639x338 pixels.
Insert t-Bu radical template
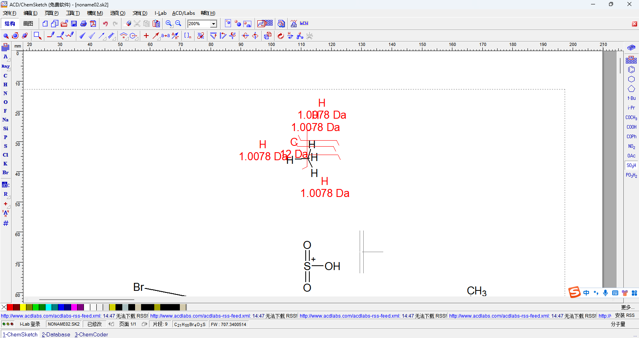point(631,98)
